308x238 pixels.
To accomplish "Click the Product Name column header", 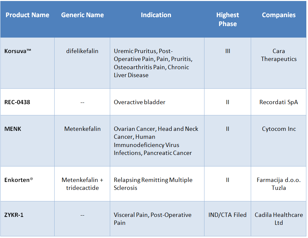I will pyautogui.click(x=27, y=15).
